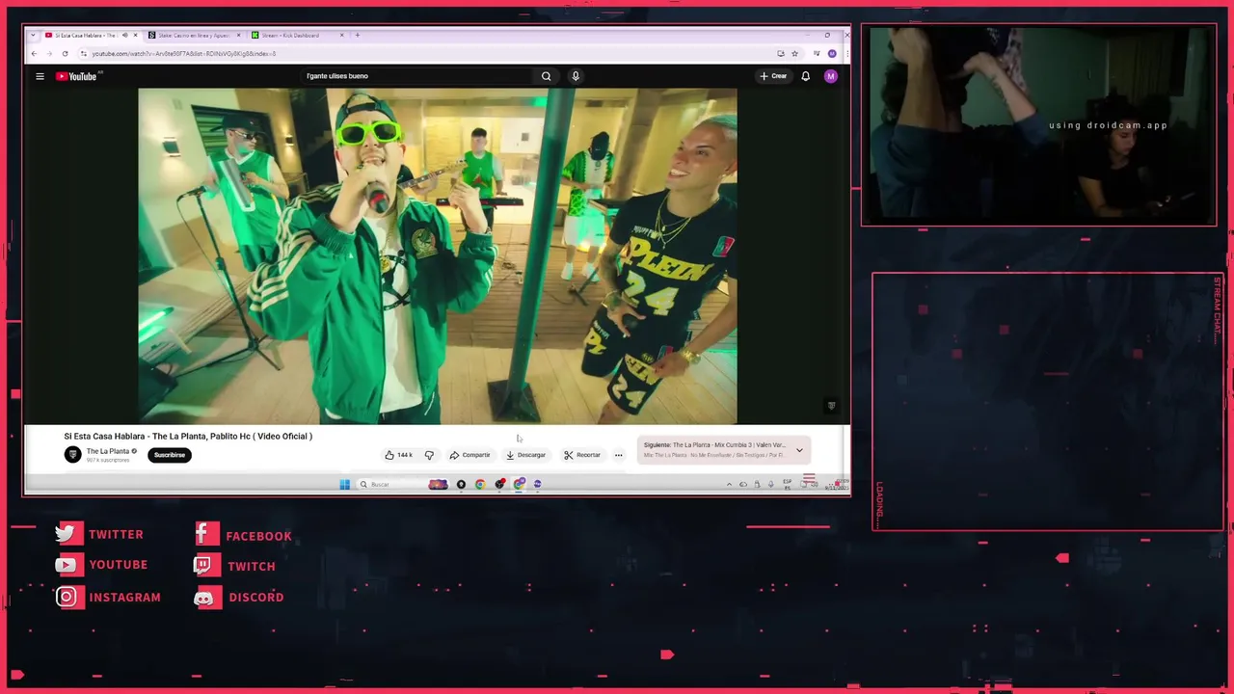Click the Twitch overlay icon

tap(204, 566)
